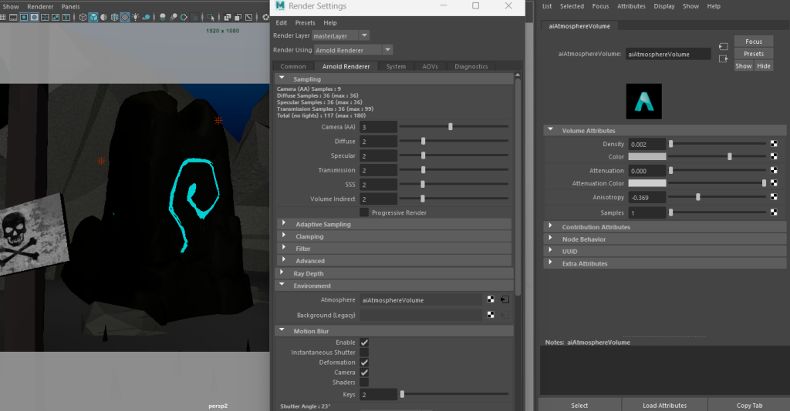Screen dimensions: 790x411
Task: Switch to the AOVs tab
Action: (430, 66)
